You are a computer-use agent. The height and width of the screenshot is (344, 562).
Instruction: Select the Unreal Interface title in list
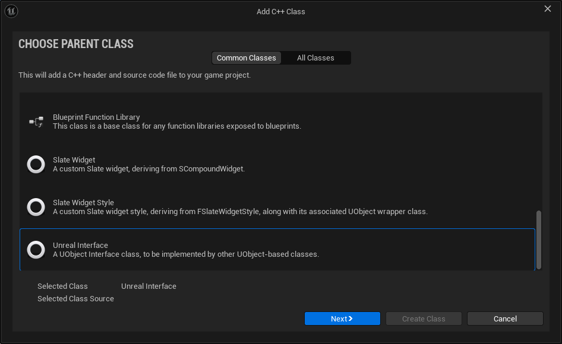[80, 245]
